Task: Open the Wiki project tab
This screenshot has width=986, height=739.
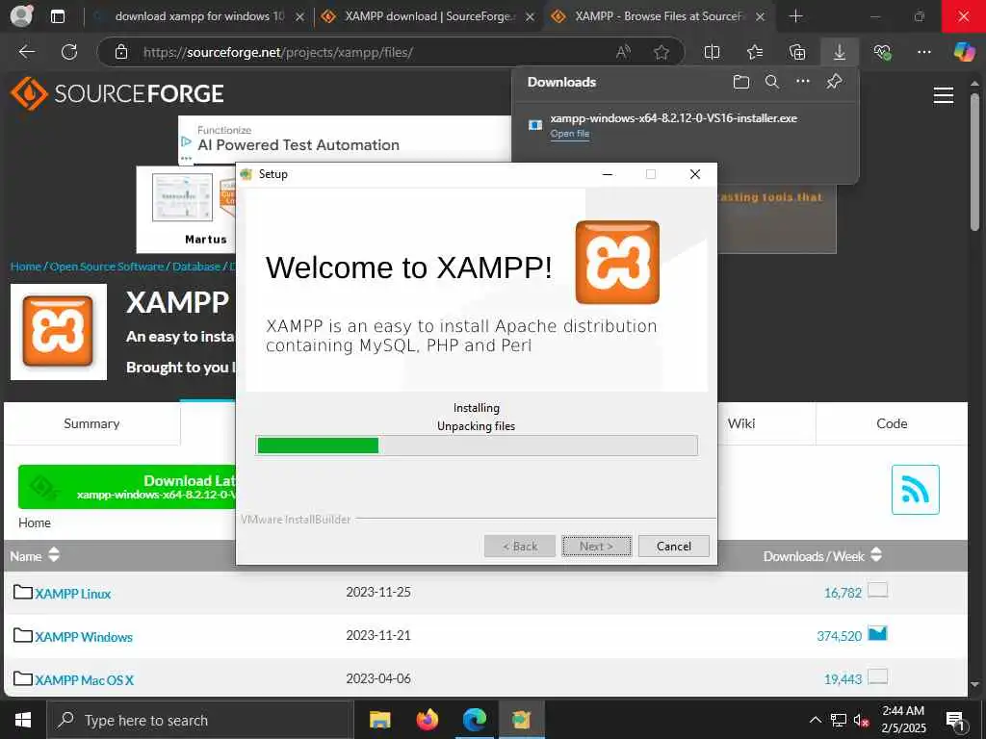Action: [741, 423]
